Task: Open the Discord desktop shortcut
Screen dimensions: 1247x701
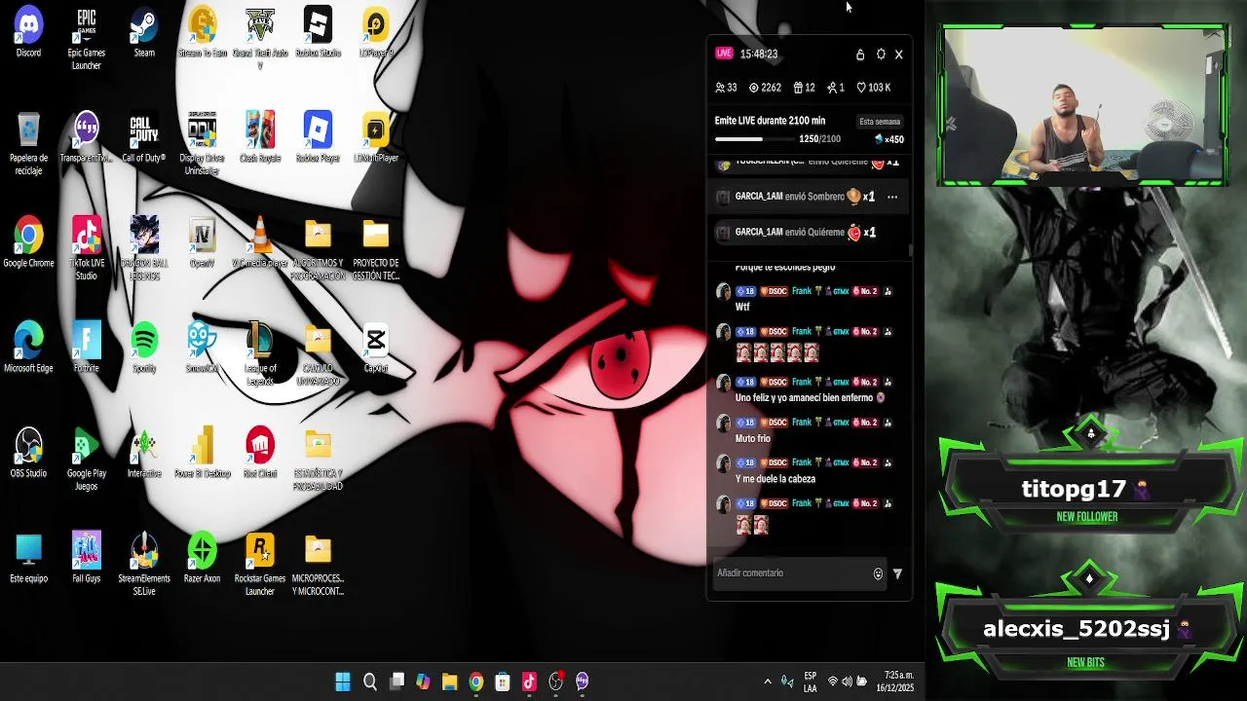Action: 28,33
